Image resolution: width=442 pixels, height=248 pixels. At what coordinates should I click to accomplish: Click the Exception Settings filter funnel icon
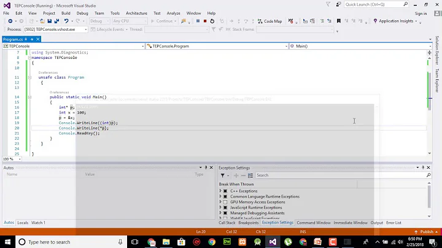222,175
